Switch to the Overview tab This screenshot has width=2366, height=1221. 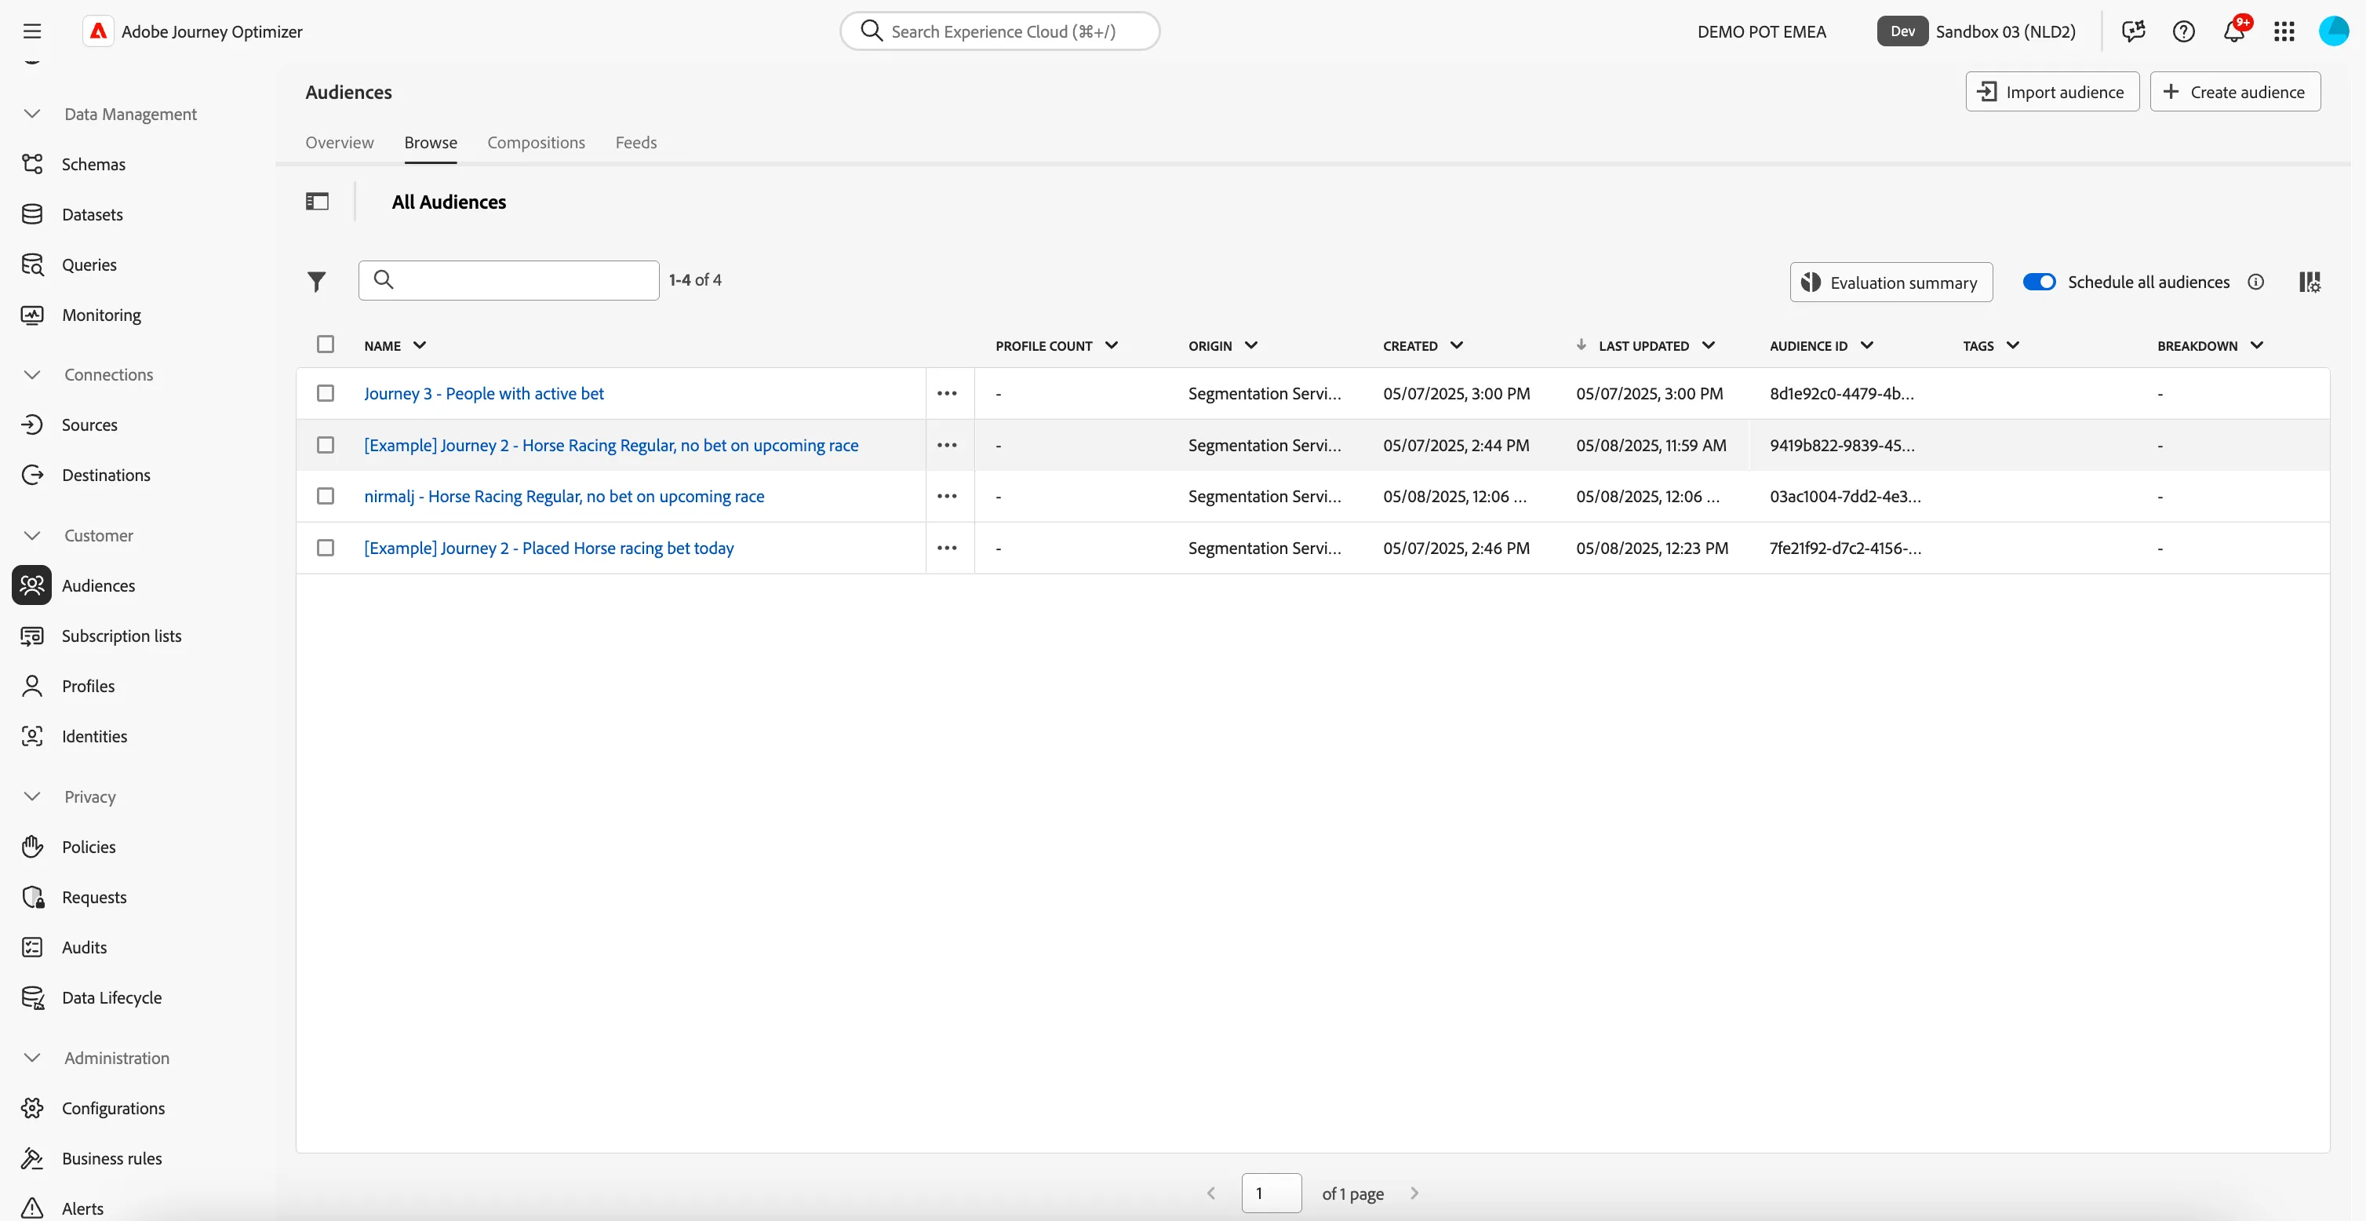(x=339, y=142)
